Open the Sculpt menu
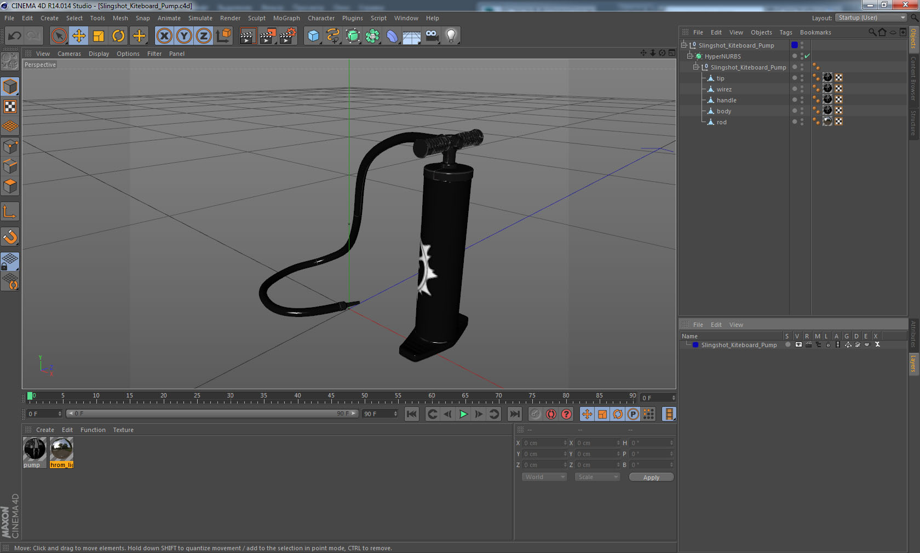 256,18
